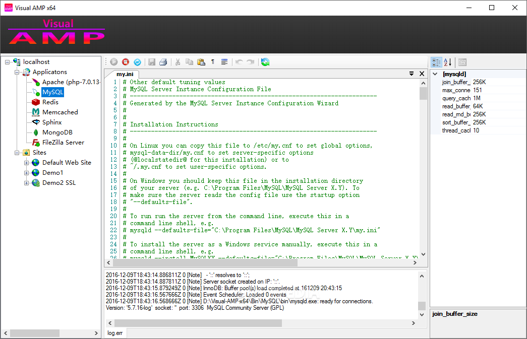Open the editor tab list dropdown arrow
The width and height of the screenshot is (527, 339).
click(x=412, y=74)
